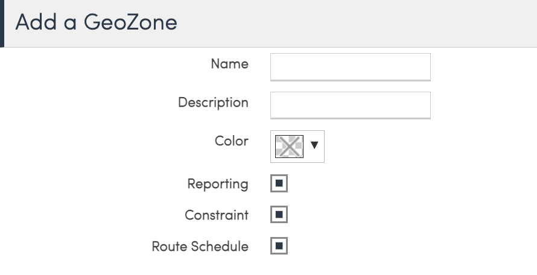Click the Color label
This screenshot has height=275, width=537.
click(231, 141)
